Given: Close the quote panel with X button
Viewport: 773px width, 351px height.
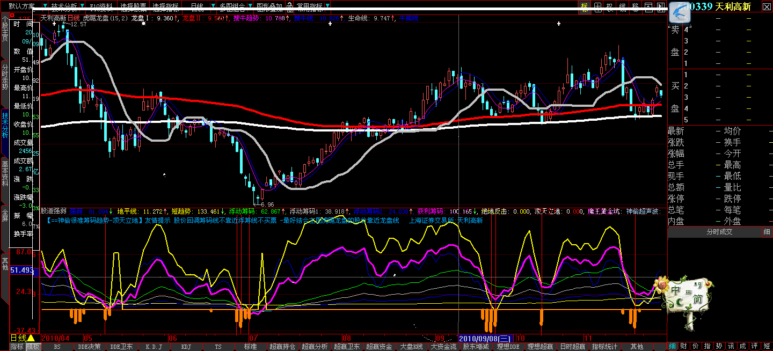Looking at the screenshot, I should pos(766,6).
